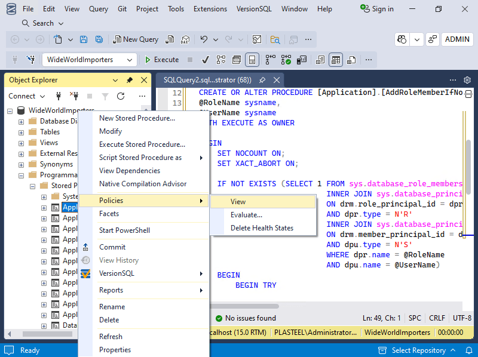Click the editor settings gear icon
478x357 pixels.
click(467, 80)
